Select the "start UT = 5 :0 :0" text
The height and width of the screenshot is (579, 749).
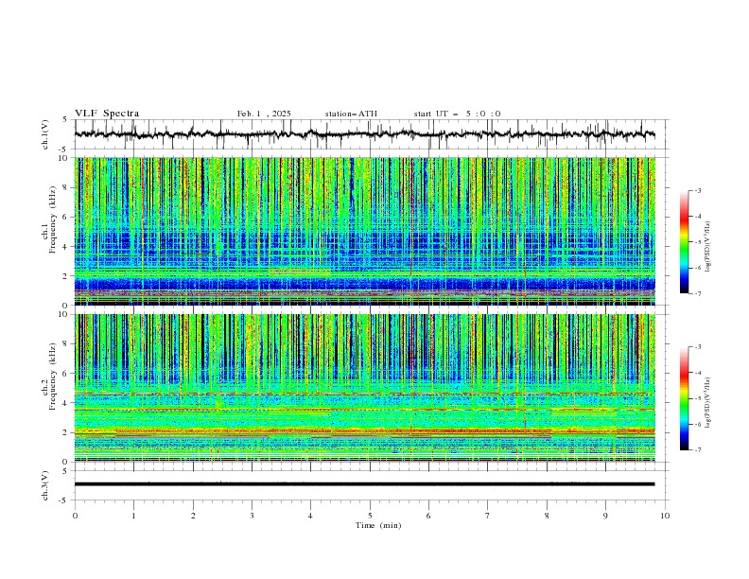point(457,114)
